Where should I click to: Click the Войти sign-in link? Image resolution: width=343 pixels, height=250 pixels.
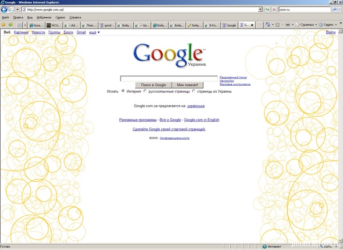coord(331,33)
